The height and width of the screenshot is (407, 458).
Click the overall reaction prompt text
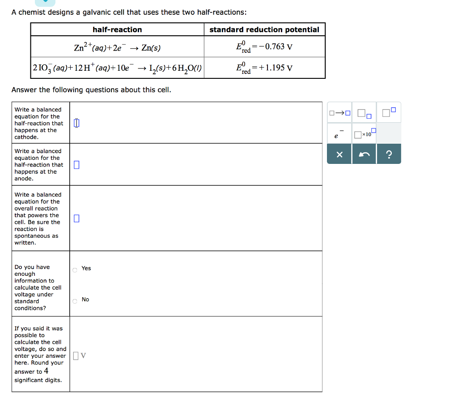(x=38, y=218)
